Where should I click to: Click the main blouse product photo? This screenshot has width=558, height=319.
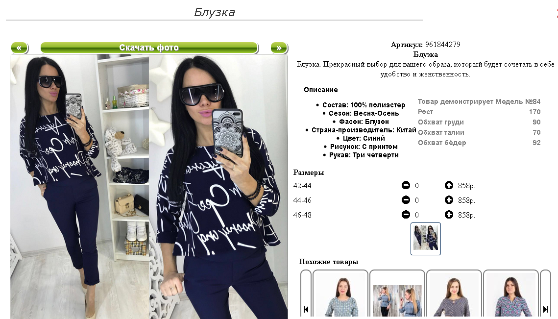click(x=149, y=187)
